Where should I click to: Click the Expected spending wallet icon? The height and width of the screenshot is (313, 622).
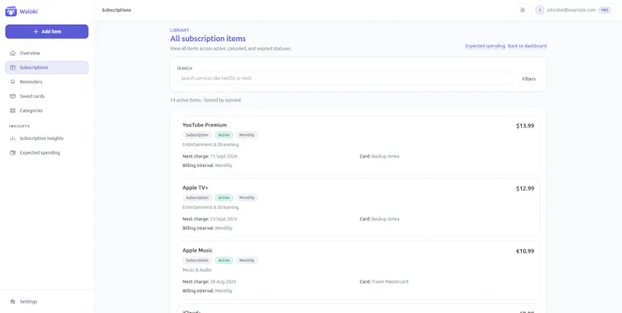pos(12,152)
